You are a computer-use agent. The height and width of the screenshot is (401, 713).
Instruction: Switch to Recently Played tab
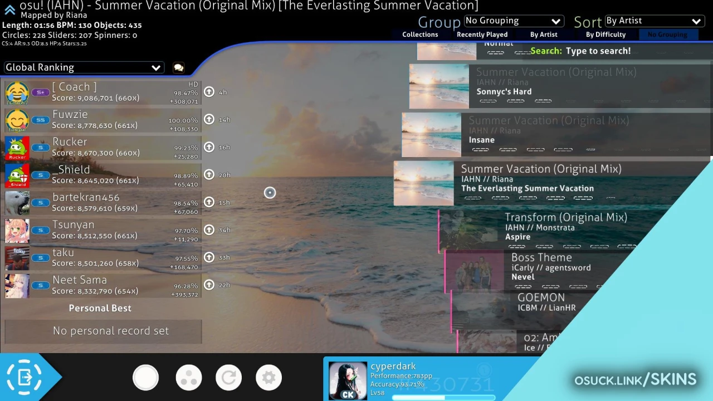[x=482, y=35]
